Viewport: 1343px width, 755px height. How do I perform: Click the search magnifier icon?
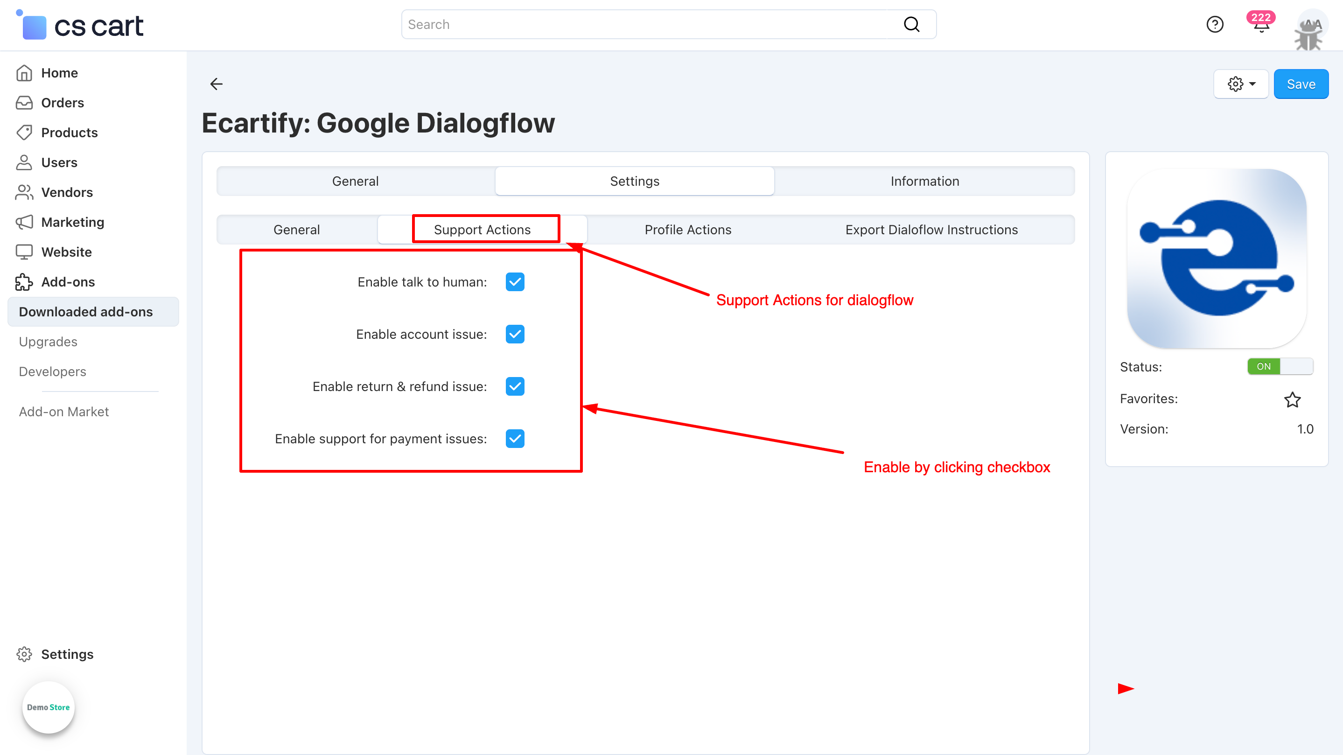pyautogui.click(x=911, y=25)
